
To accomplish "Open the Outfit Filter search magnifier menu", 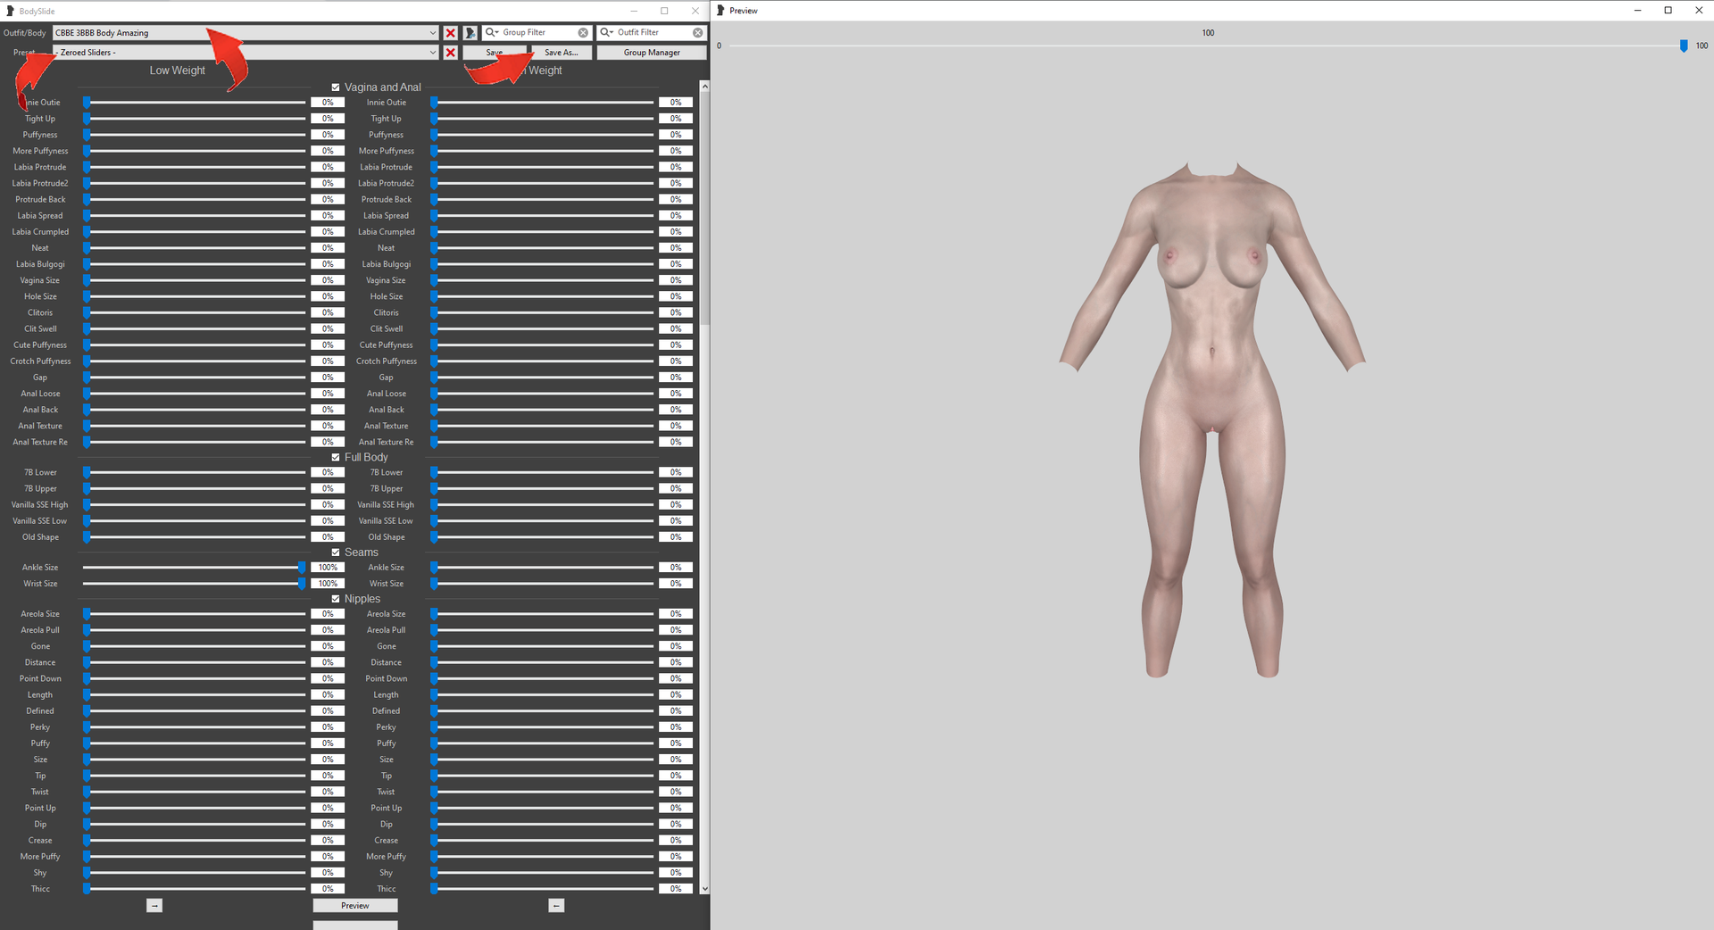I will point(607,32).
